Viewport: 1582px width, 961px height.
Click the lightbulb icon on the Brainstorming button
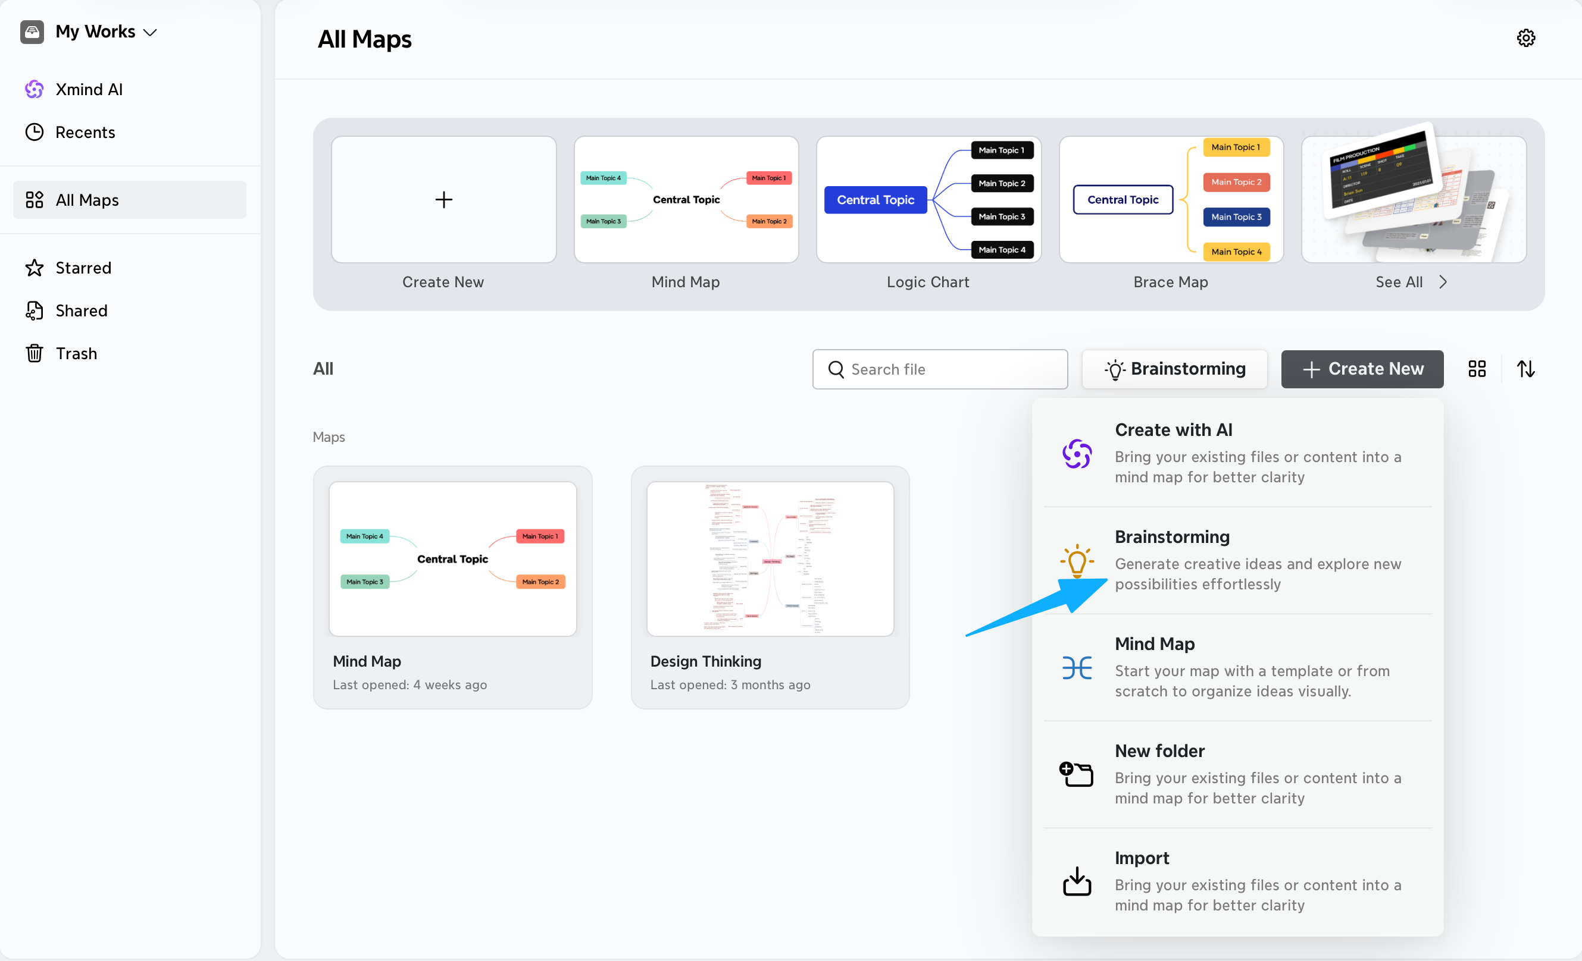click(x=1115, y=369)
